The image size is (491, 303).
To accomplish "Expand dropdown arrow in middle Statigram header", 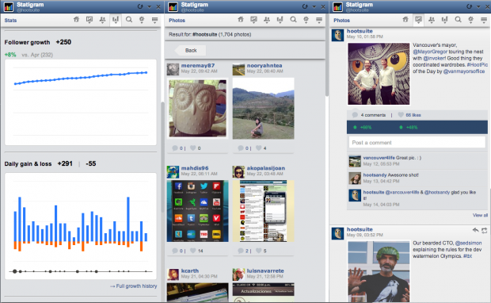I will (x=314, y=6).
